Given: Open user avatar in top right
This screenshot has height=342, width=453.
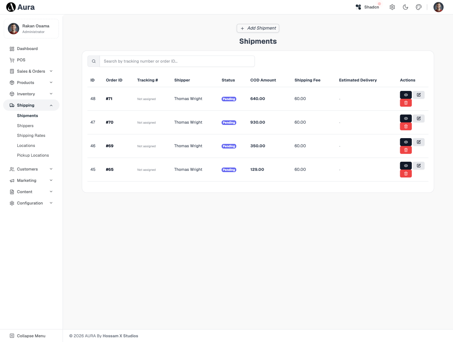Looking at the screenshot, I should (x=439, y=7).
